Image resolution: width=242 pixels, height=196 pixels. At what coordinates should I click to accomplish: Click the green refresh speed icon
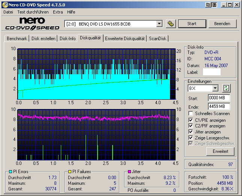[x=226, y=88]
